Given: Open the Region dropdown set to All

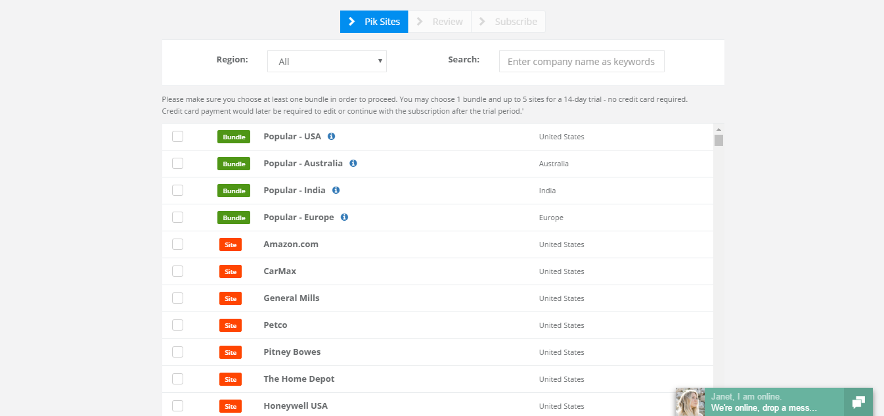Looking at the screenshot, I should (x=327, y=61).
